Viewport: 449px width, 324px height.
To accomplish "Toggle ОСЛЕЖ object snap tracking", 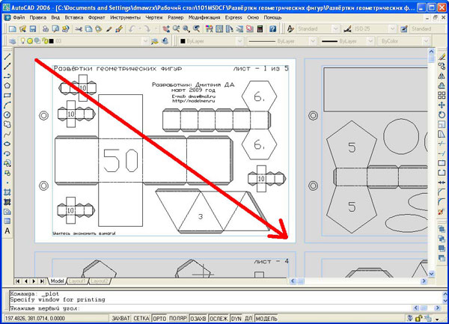I will pos(219,318).
